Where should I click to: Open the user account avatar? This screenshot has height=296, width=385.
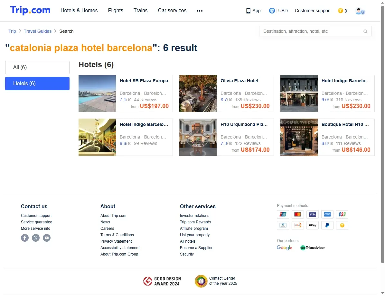360,11
